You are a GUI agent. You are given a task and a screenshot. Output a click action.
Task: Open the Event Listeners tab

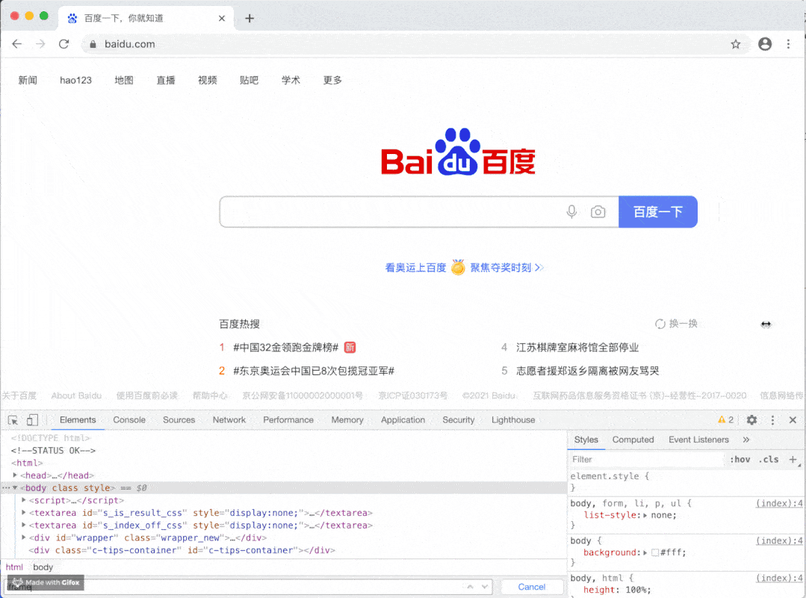(x=698, y=440)
